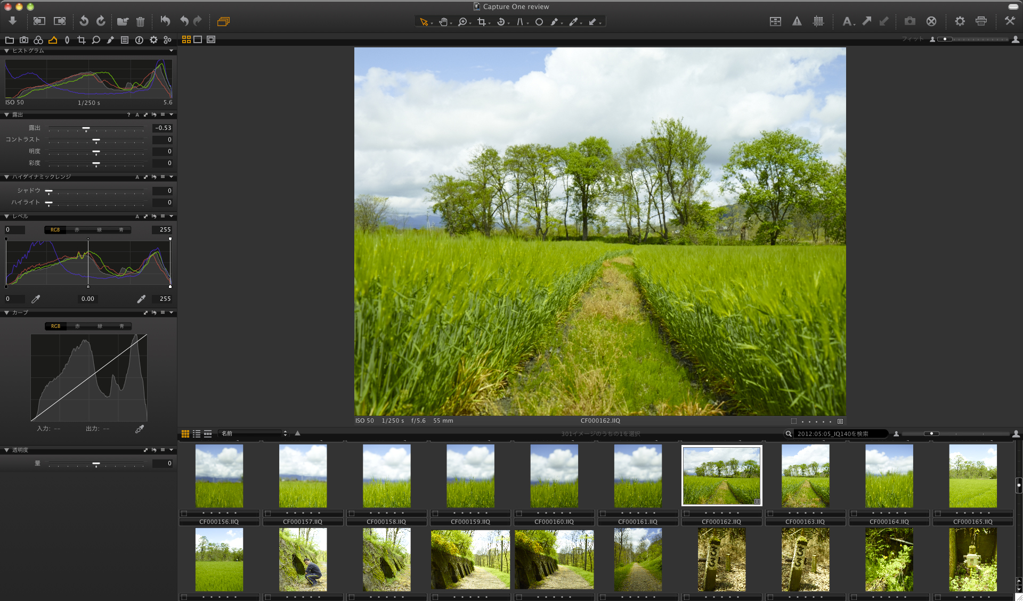Click the import images down-arrow icon
Image resolution: width=1023 pixels, height=601 pixels.
13,21
